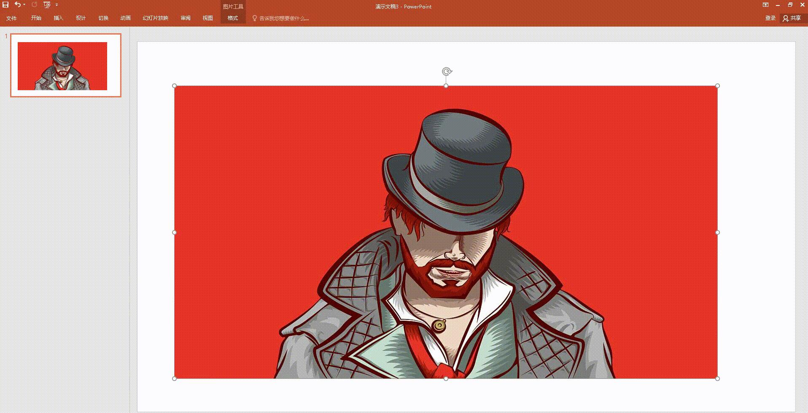Select the man-in-top-hat picture on the slide
The image size is (808, 413).
click(x=446, y=232)
